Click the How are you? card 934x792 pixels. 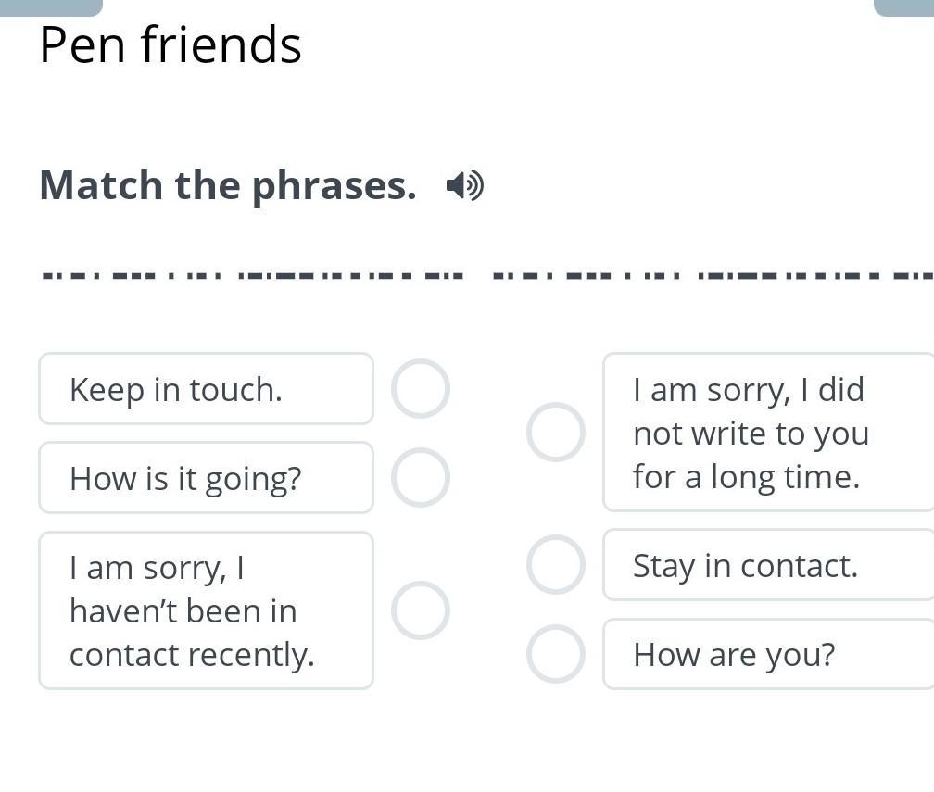tap(767, 655)
